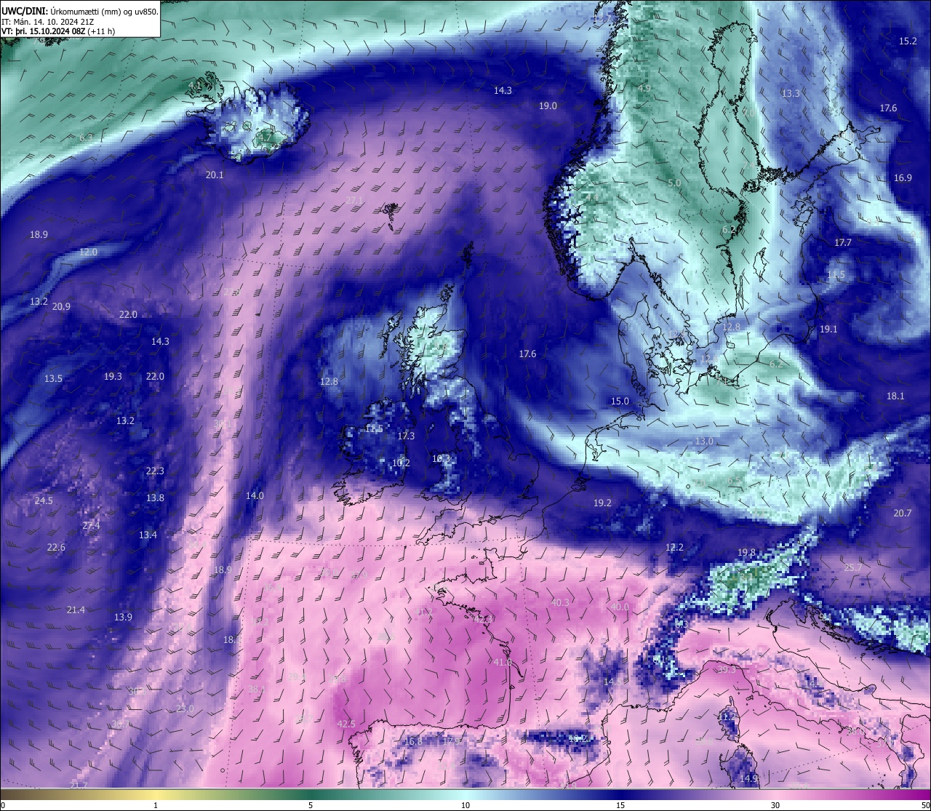Click the 'UWC/DINI: Úrkomumætti (mm) og uv850.' title
Image resolution: width=931 pixels, height=811 pixels.
[x=80, y=12]
